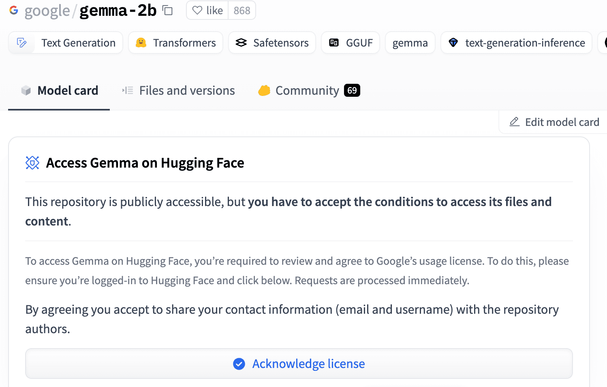Viewport: 607px width, 387px height.
Task: Switch to the Model card tab
Action: click(x=59, y=91)
